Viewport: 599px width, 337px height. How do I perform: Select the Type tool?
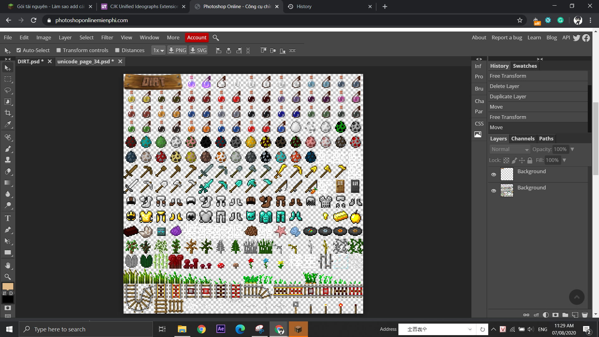click(8, 218)
